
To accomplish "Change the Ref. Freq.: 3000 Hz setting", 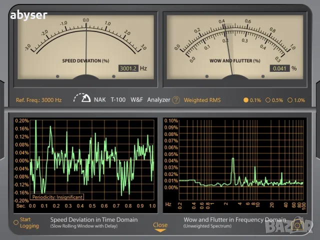I will tap(39, 100).
